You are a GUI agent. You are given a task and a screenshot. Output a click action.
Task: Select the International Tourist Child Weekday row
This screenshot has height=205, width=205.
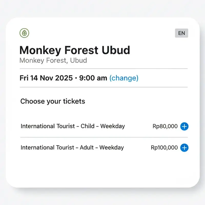(73, 126)
